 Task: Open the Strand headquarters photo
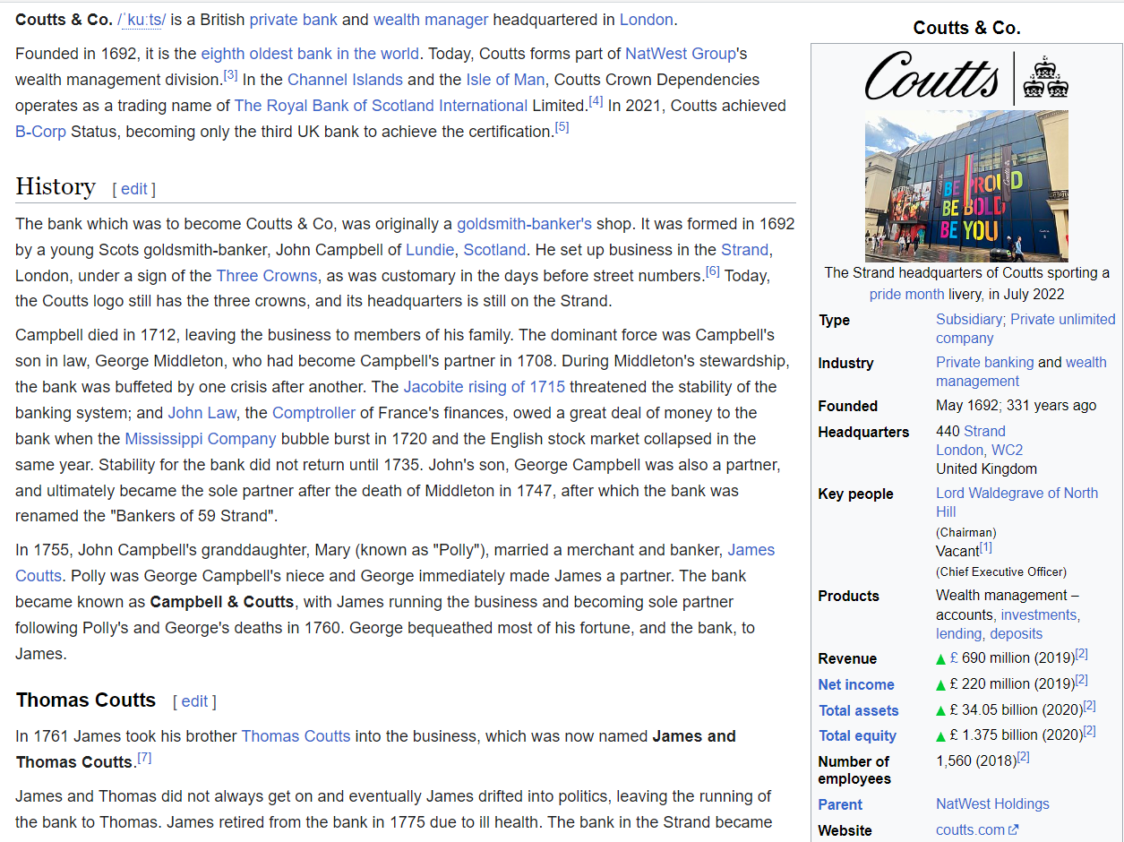pyautogui.click(x=966, y=185)
